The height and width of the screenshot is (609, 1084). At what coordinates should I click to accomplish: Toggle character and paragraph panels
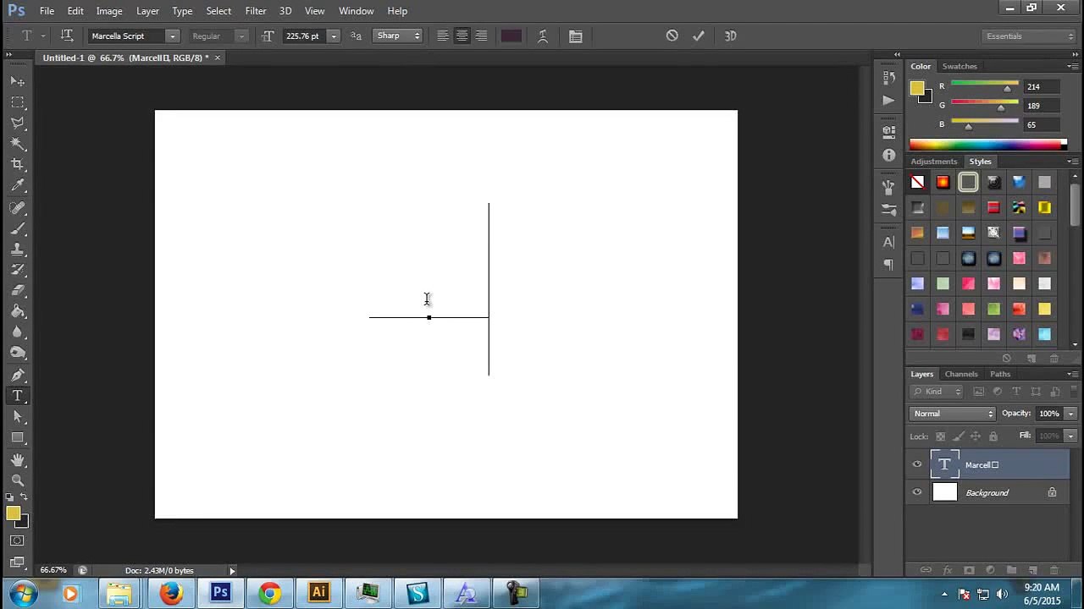coord(576,36)
